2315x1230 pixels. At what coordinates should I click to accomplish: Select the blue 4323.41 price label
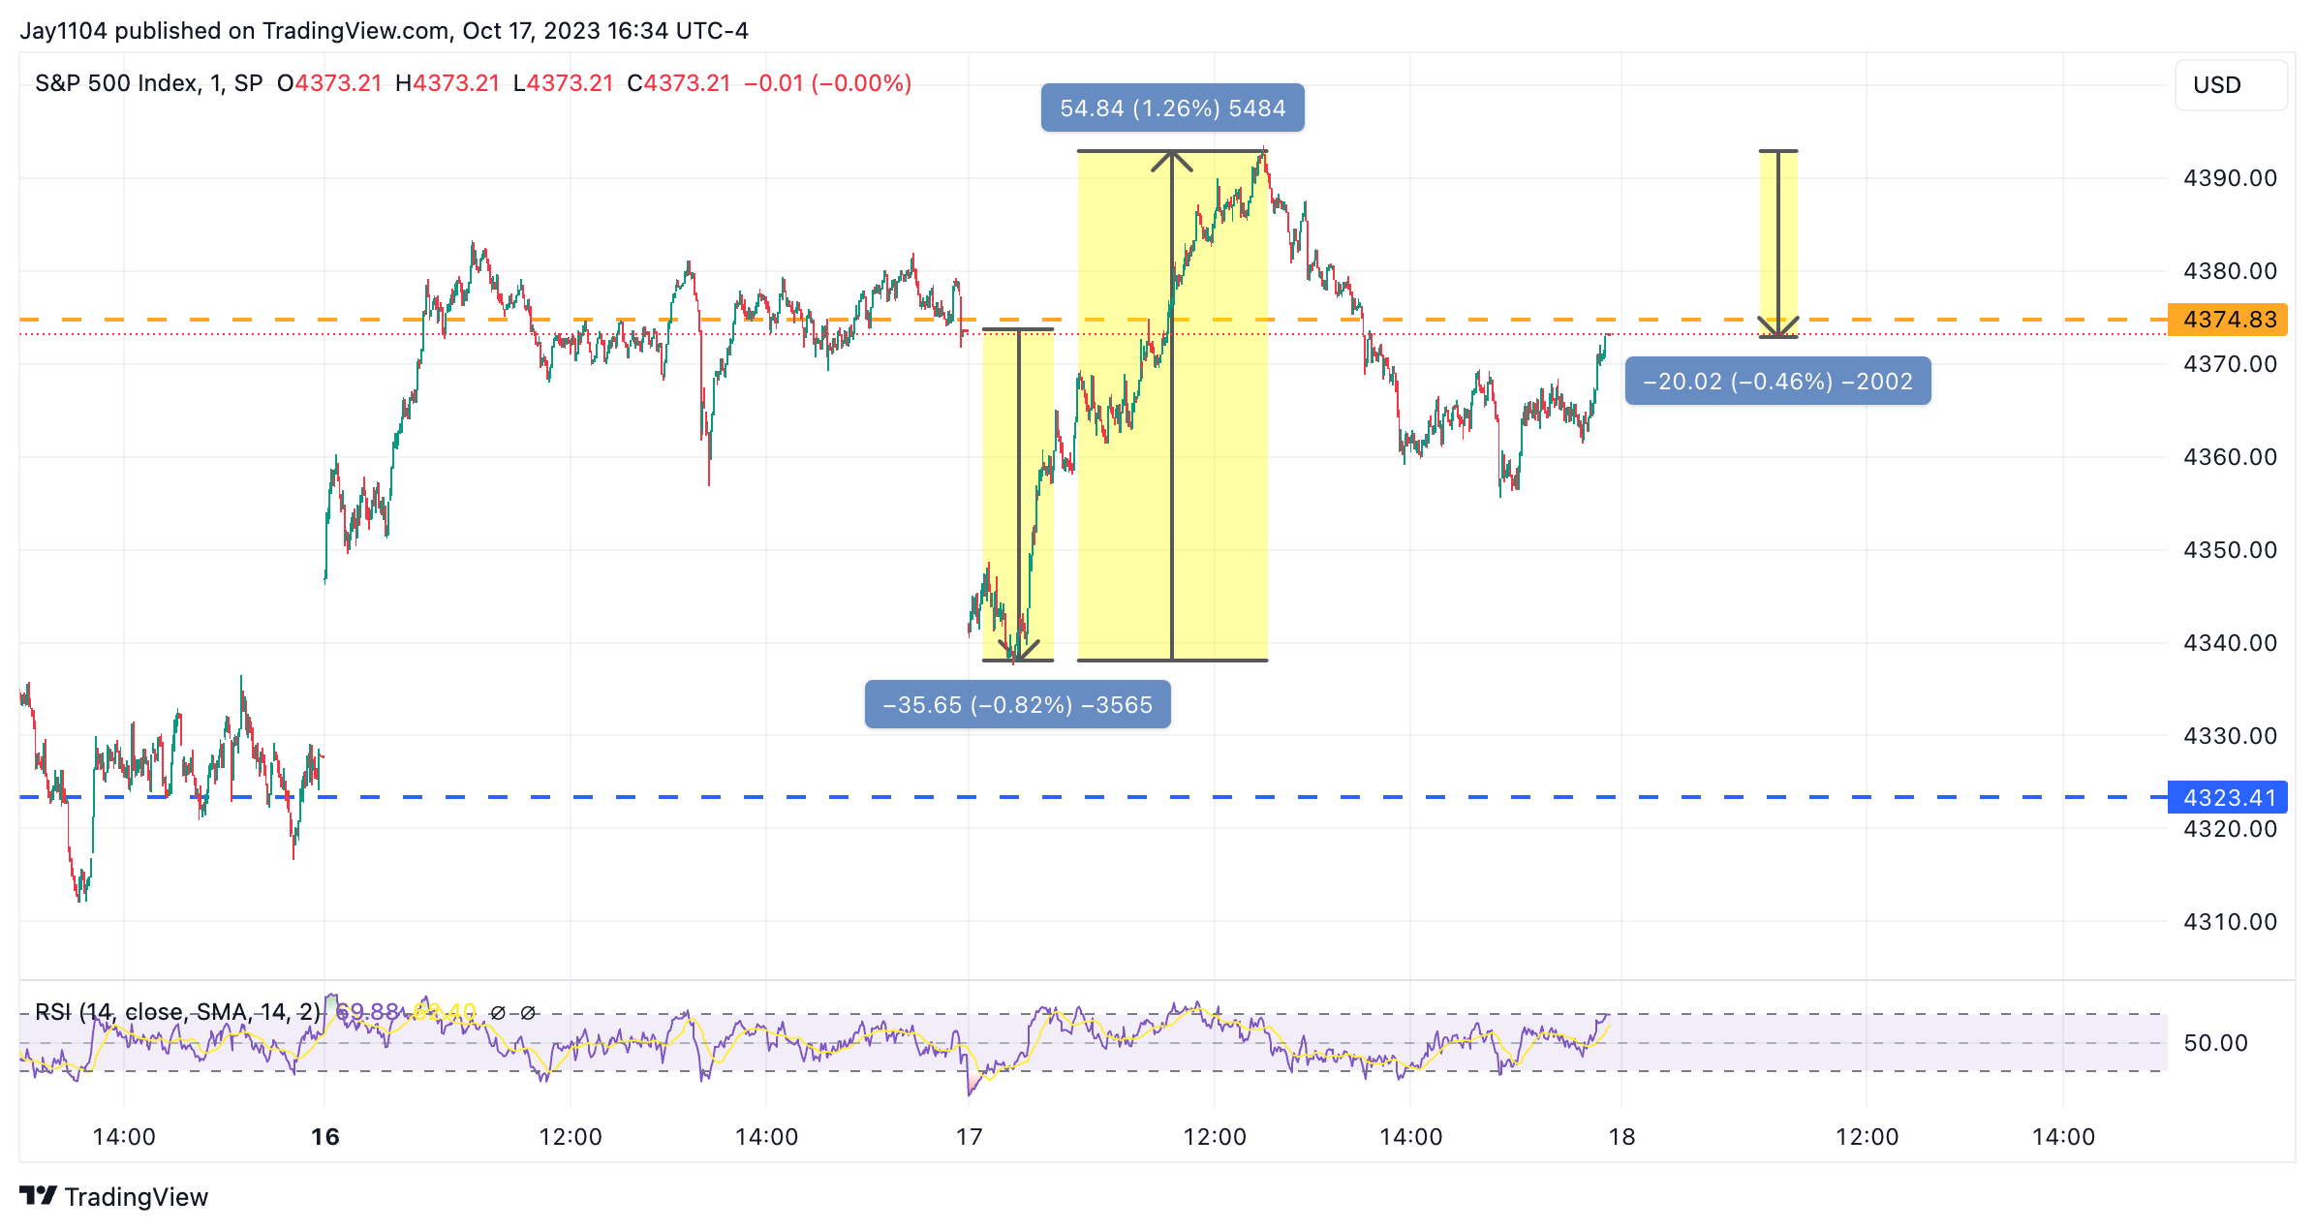coord(2227,797)
